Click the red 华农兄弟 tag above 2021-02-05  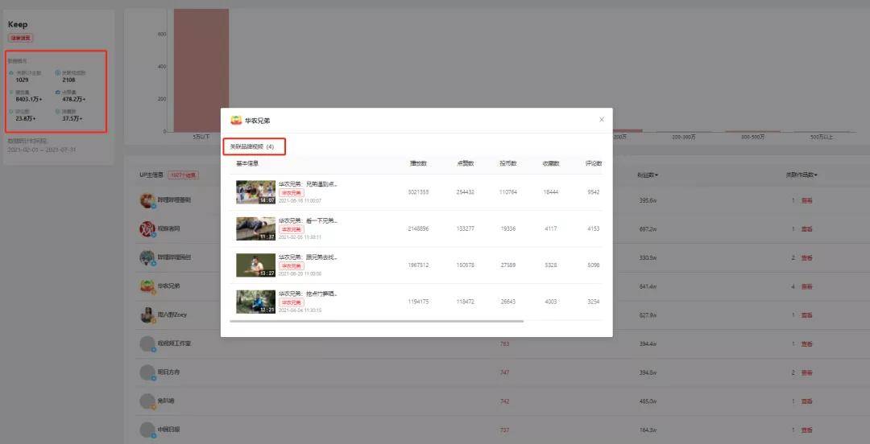[x=292, y=229]
